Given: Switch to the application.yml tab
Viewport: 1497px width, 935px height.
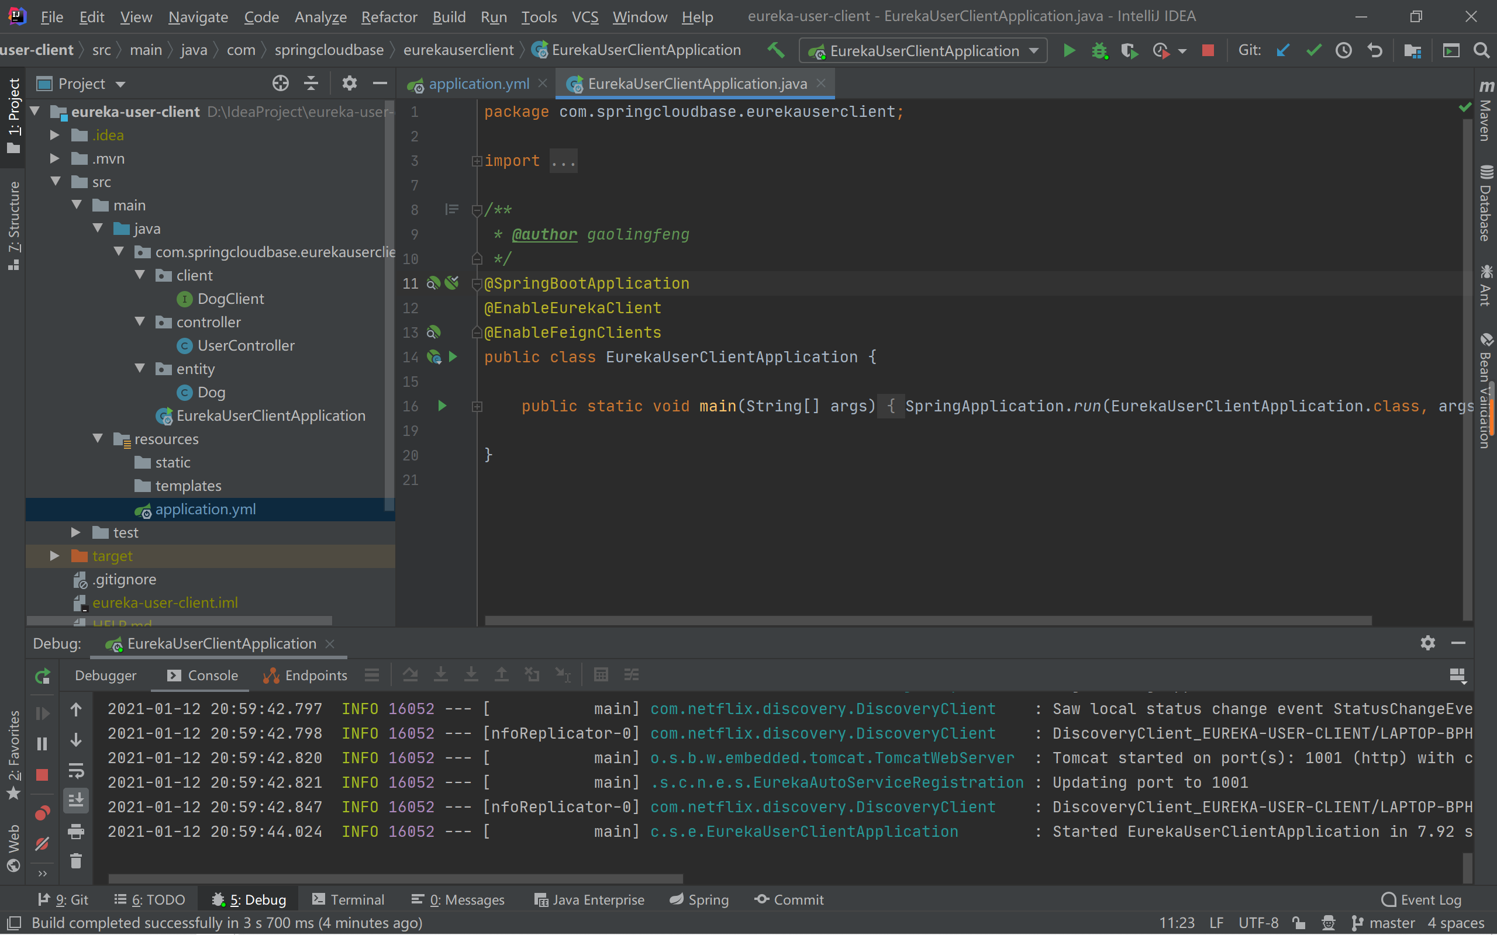Looking at the screenshot, I should pos(480,83).
